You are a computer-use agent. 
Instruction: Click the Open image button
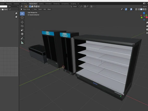5,10
